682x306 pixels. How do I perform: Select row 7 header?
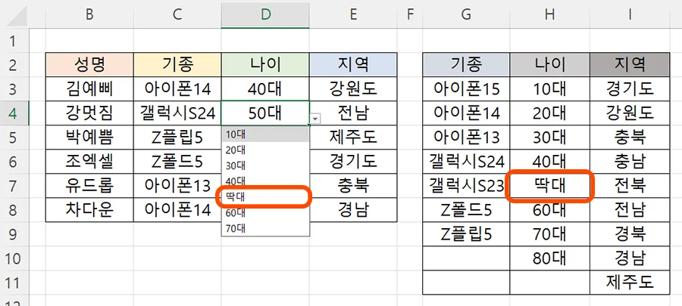[x=14, y=186]
